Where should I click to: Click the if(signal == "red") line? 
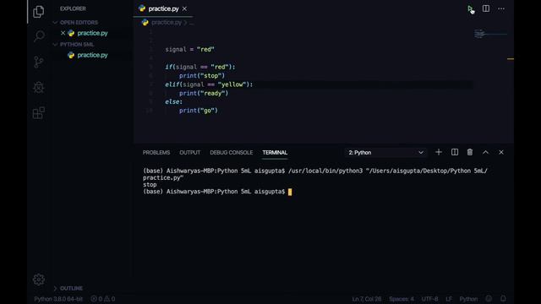200,67
